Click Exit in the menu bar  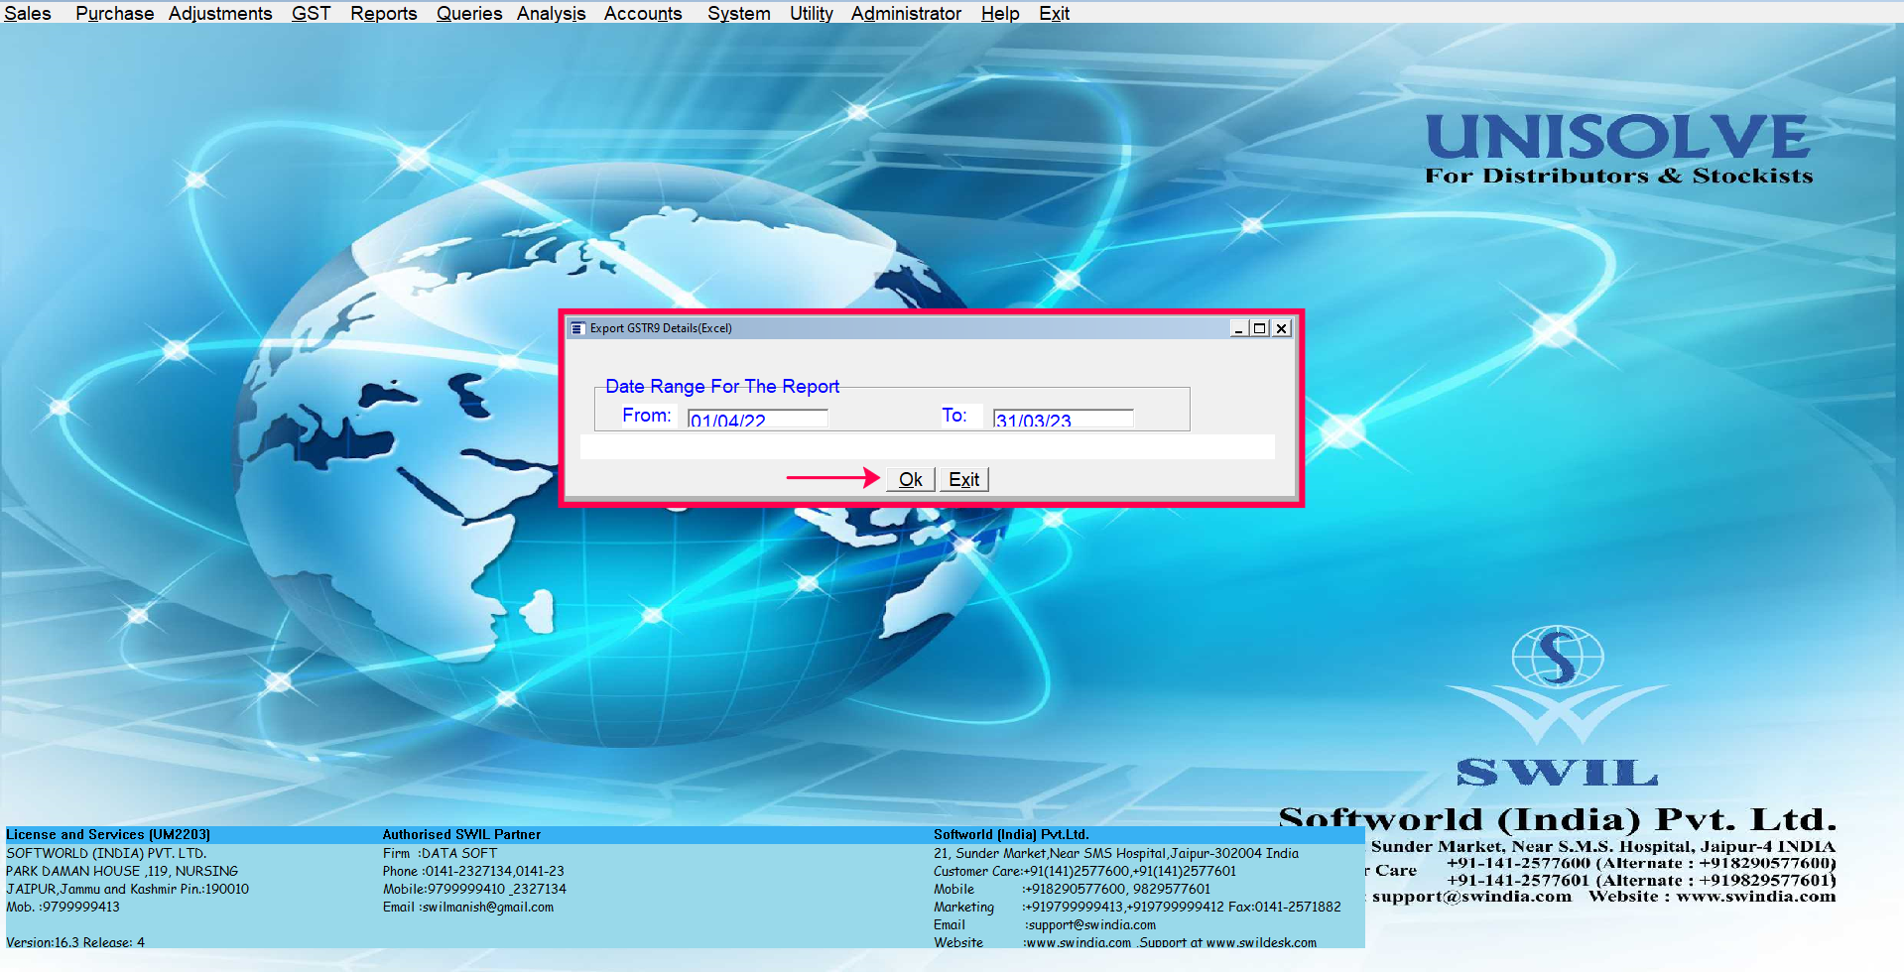(1054, 13)
